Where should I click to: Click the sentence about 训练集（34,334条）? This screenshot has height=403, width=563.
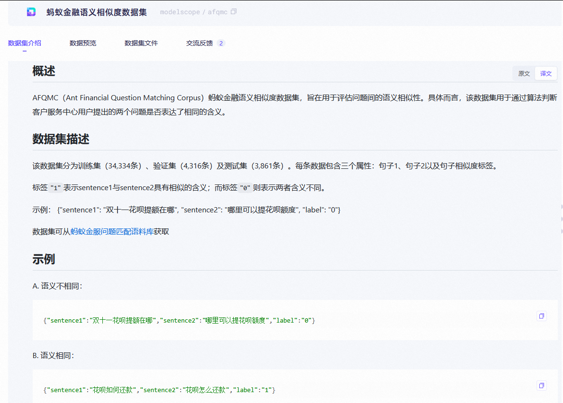click(264, 166)
